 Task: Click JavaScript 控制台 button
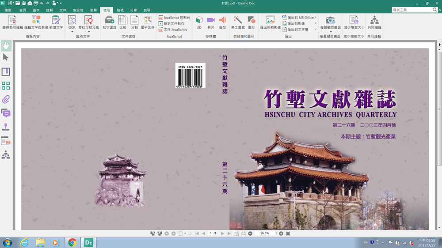point(174,17)
